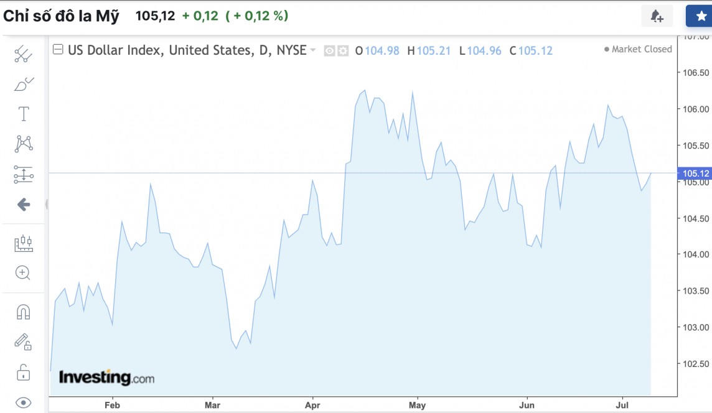The width and height of the screenshot is (712, 413).
Task: Click the 105.12 price axis label
Action: click(x=695, y=174)
